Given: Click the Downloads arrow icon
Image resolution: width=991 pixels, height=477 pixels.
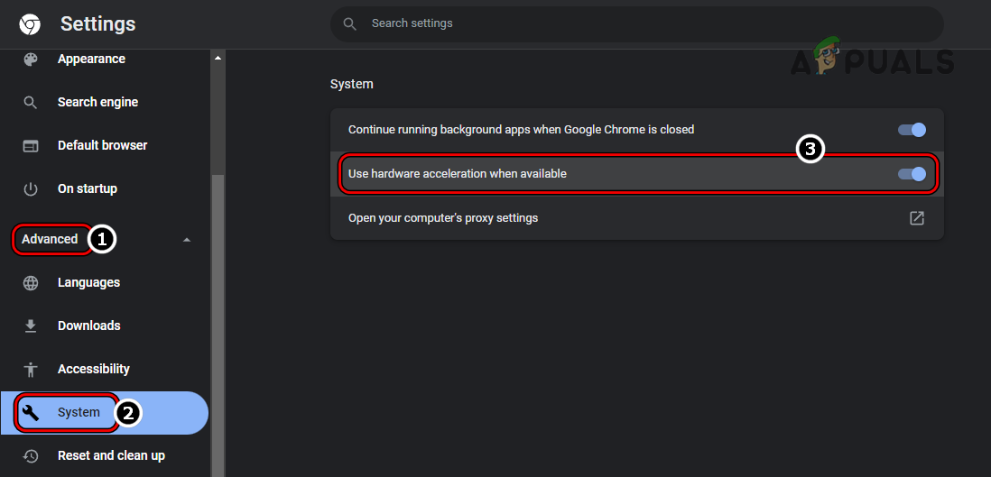Looking at the screenshot, I should click(31, 326).
